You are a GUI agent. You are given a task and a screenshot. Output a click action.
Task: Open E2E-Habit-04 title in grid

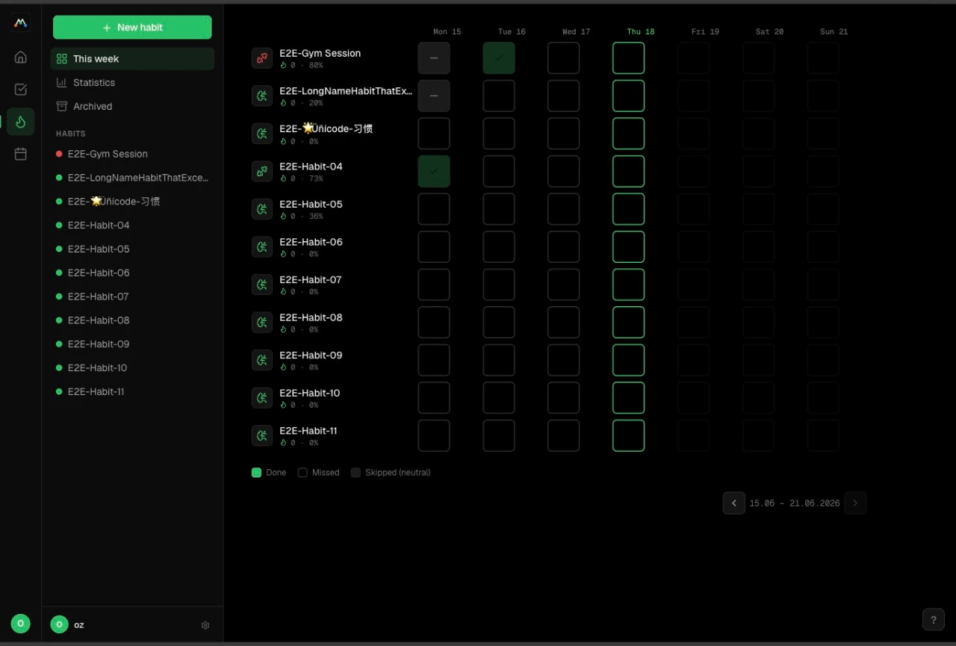pyautogui.click(x=311, y=167)
